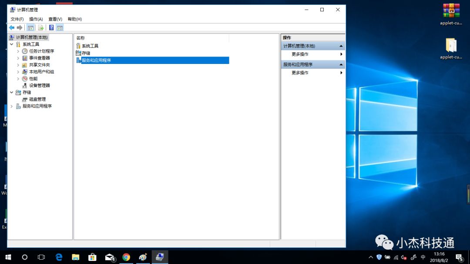470x264 pixels.
Task: Open File Explorer from the taskbar
Action: coord(76,257)
